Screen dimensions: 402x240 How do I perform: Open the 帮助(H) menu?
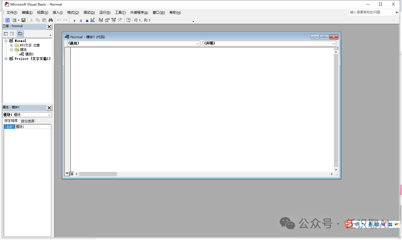click(175, 13)
